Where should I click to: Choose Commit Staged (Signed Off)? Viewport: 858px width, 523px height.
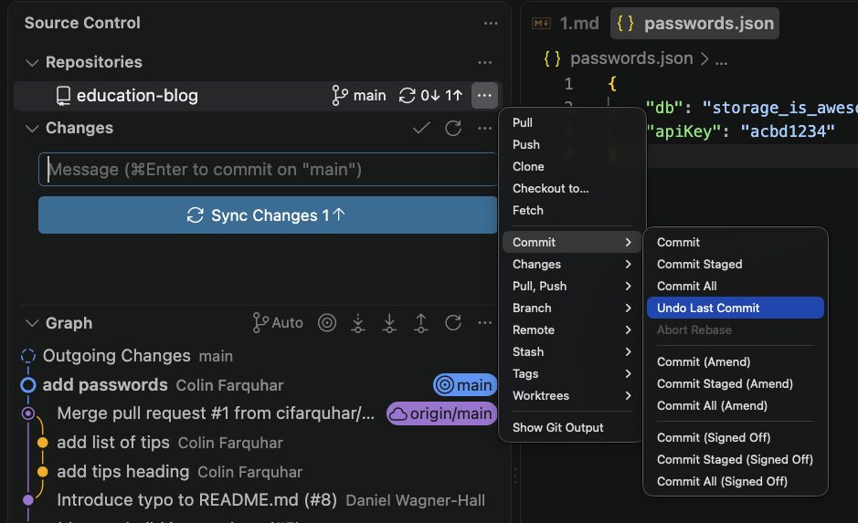(735, 459)
